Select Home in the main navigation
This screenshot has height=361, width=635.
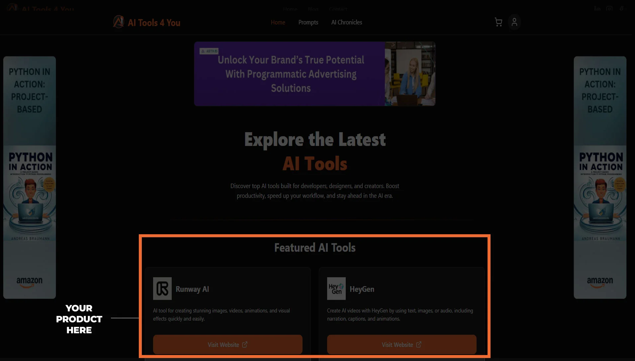point(278,22)
